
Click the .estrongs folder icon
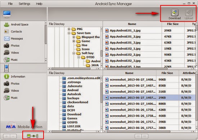(64, 82)
